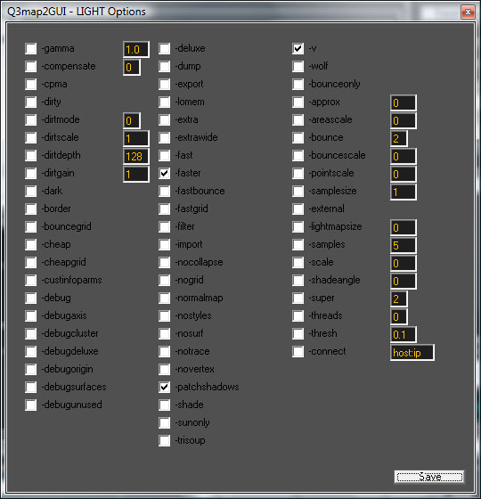The height and width of the screenshot is (499, 481).
Task: Enable the -export option
Action: click(x=165, y=85)
